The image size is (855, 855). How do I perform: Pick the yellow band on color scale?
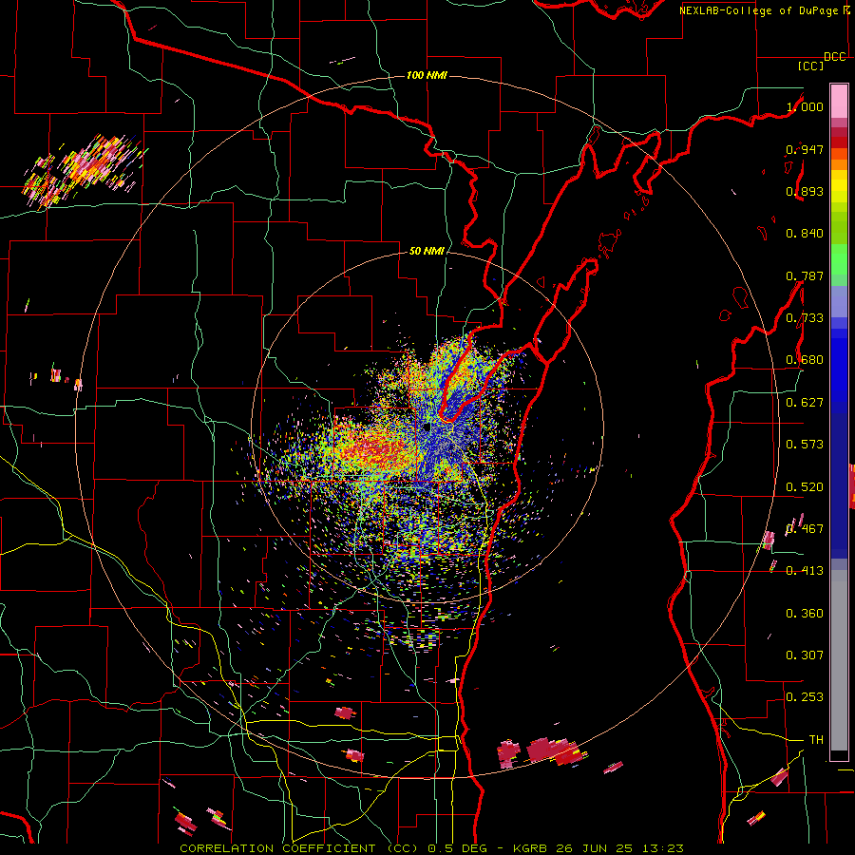[839, 191]
